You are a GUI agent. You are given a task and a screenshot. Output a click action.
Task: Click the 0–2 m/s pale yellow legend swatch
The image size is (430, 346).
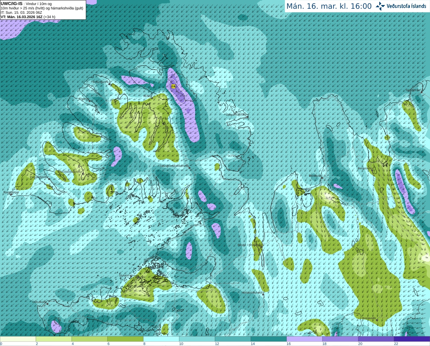(18, 339)
